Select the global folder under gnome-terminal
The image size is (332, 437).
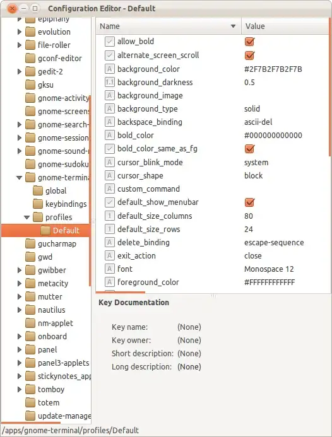pyautogui.click(x=56, y=191)
